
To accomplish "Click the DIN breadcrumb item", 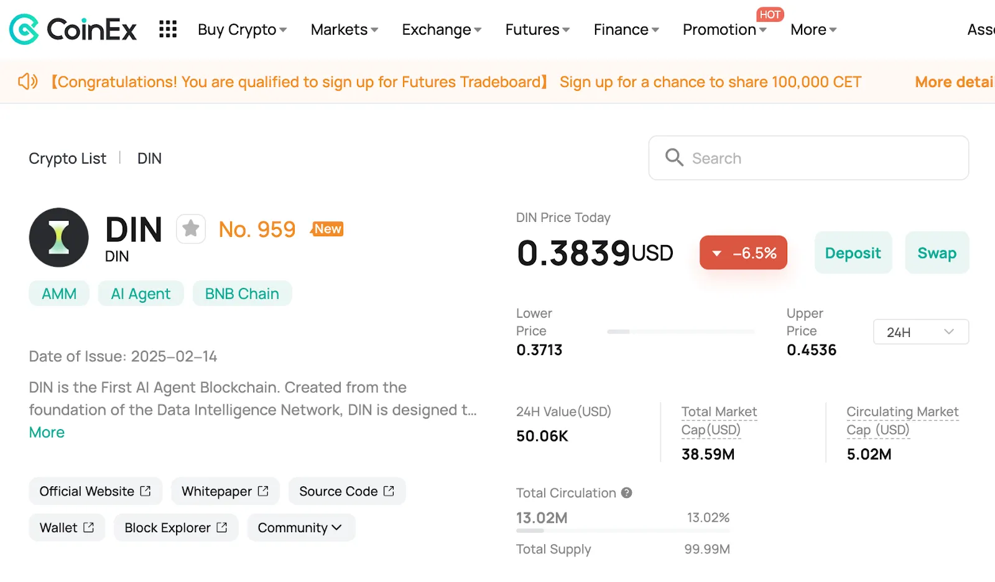I will pos(149,159).
